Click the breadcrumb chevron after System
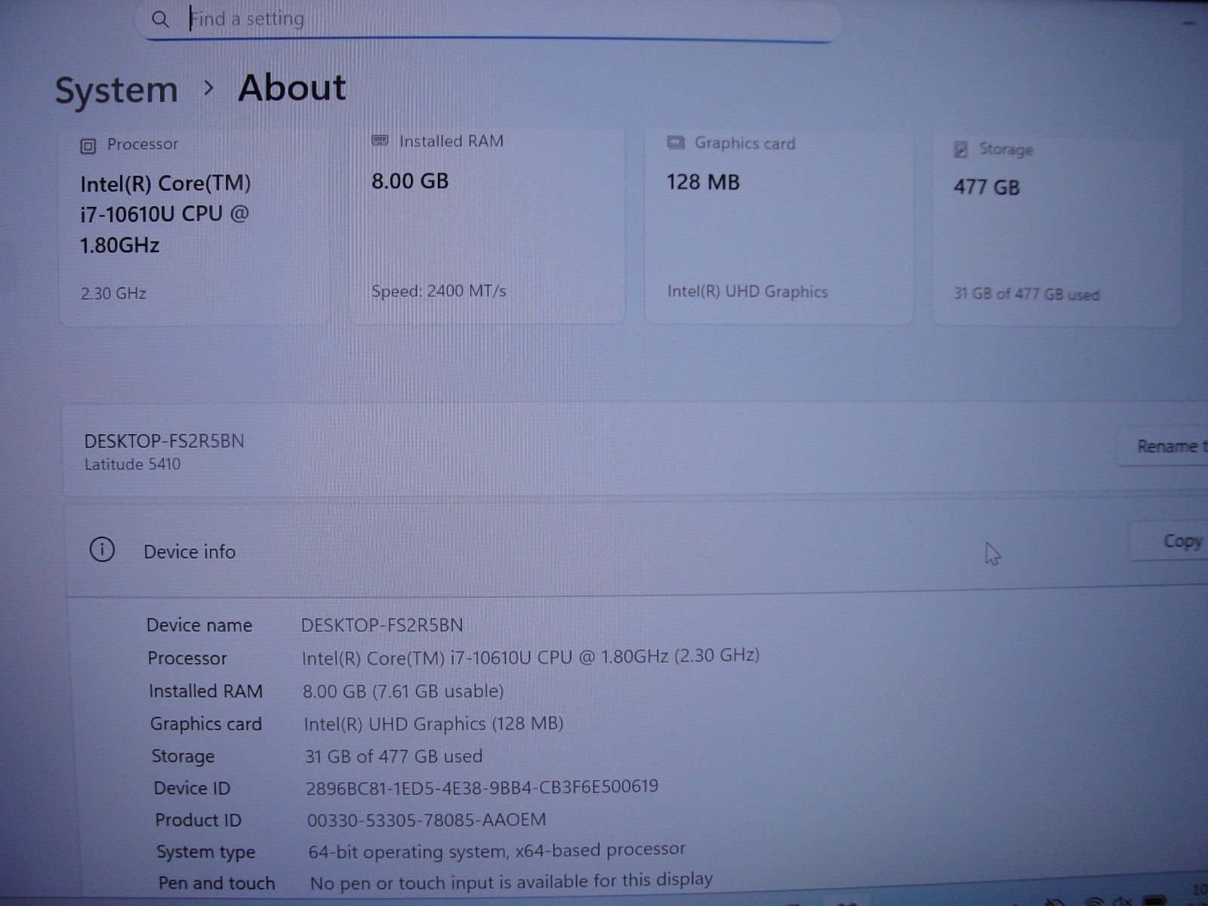The width and height of the screenshot is (1208, 906). point(209,88)
